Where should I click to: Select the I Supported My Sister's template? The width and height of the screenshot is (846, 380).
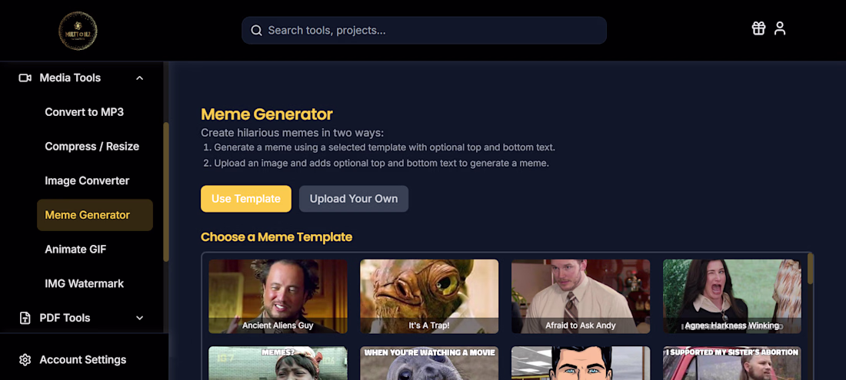732,363
